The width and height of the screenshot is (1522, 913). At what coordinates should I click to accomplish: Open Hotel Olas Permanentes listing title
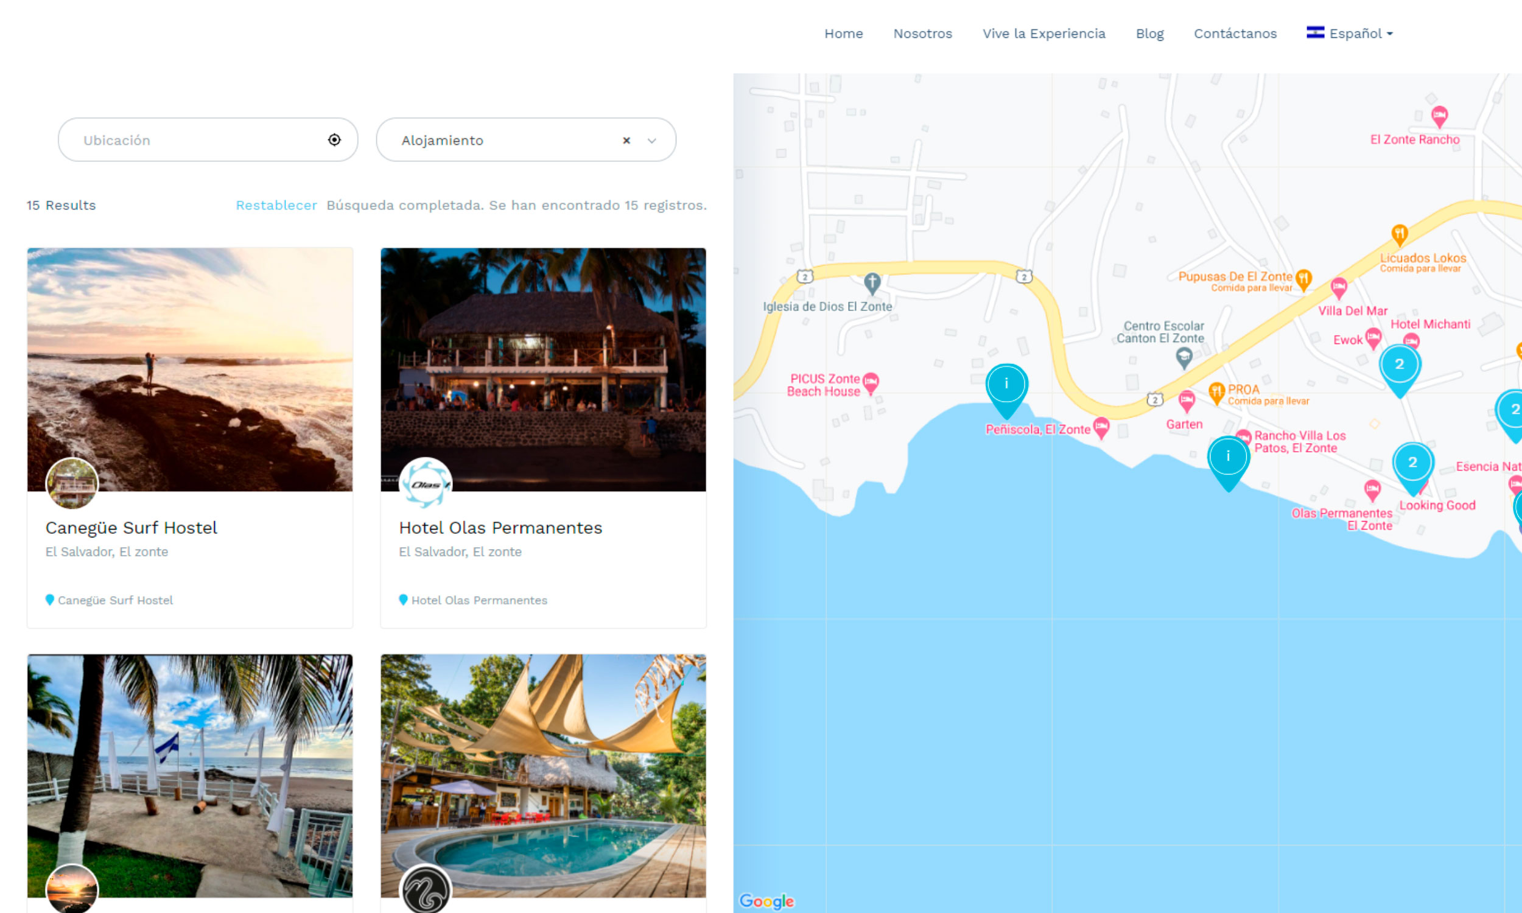pos(500,527)
